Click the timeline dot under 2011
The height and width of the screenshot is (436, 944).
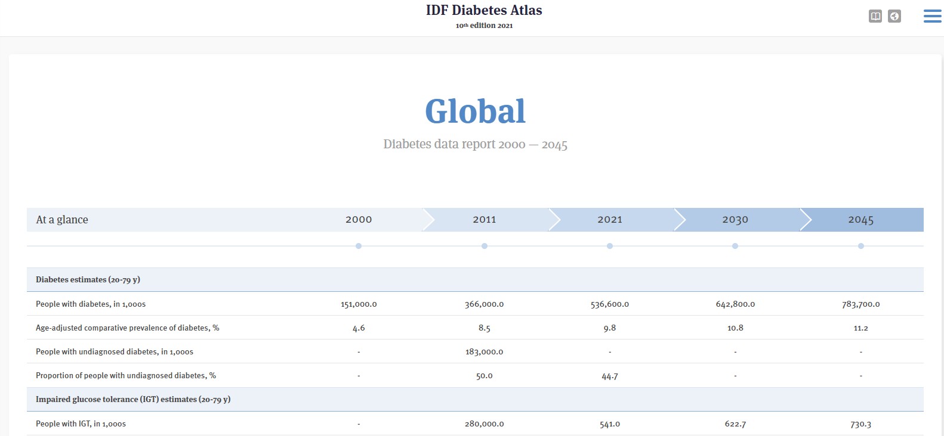[x=485, y=246]
